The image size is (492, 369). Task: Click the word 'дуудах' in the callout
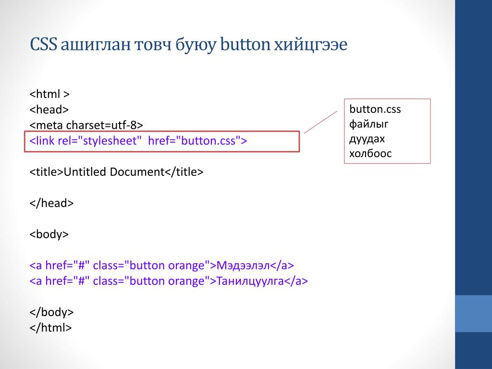click(x=367, y=139)
